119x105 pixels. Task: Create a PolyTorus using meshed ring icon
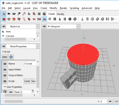(75, 19)
